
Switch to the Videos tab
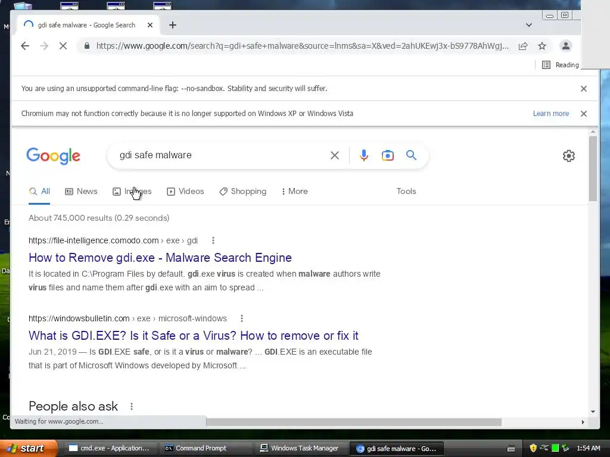(x=185, y=191)
